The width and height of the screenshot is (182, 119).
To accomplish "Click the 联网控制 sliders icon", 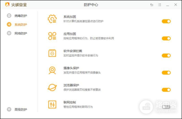I will click(52, 105).
